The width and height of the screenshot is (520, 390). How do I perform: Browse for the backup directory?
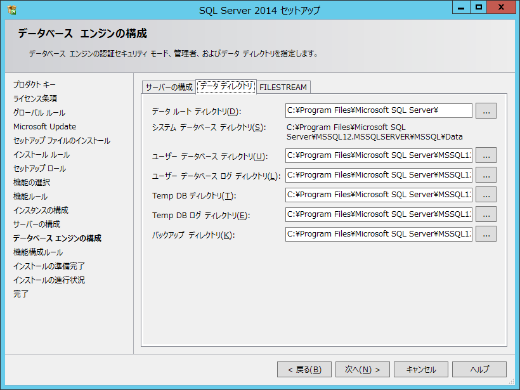point(486,234)
